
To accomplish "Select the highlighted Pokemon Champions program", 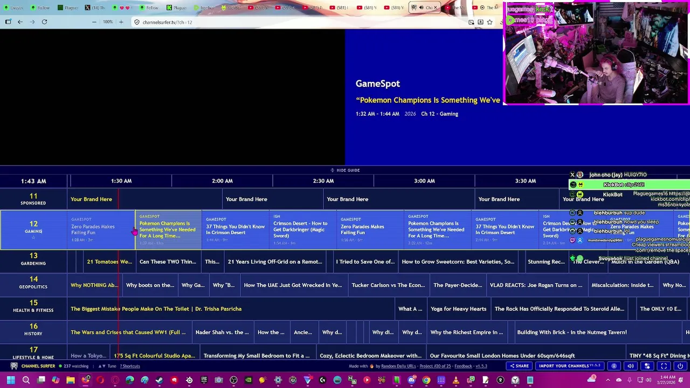I will [168, 230].
